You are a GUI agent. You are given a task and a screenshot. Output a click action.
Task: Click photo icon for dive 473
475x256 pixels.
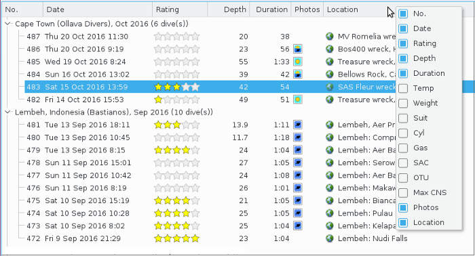pyautogui.click(x=297, y=226)
